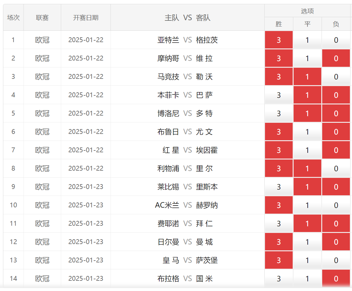
Task: Select loss option 0 for 亚特兰 VS 格拉茨
Action: (x=336, y=40)
